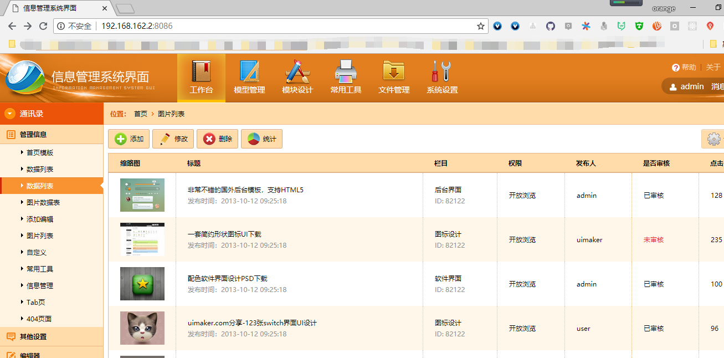Click the 标题 column header
Screen dimensions: 724x358
coord(194,163)
